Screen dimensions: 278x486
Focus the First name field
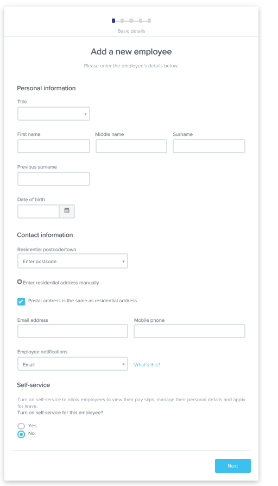54,146
